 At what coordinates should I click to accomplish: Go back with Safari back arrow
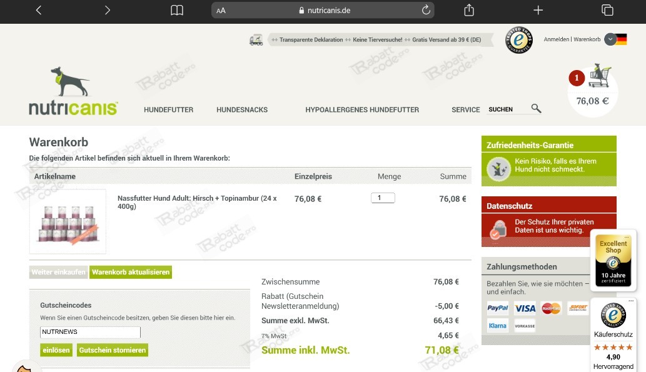(39, 10)
